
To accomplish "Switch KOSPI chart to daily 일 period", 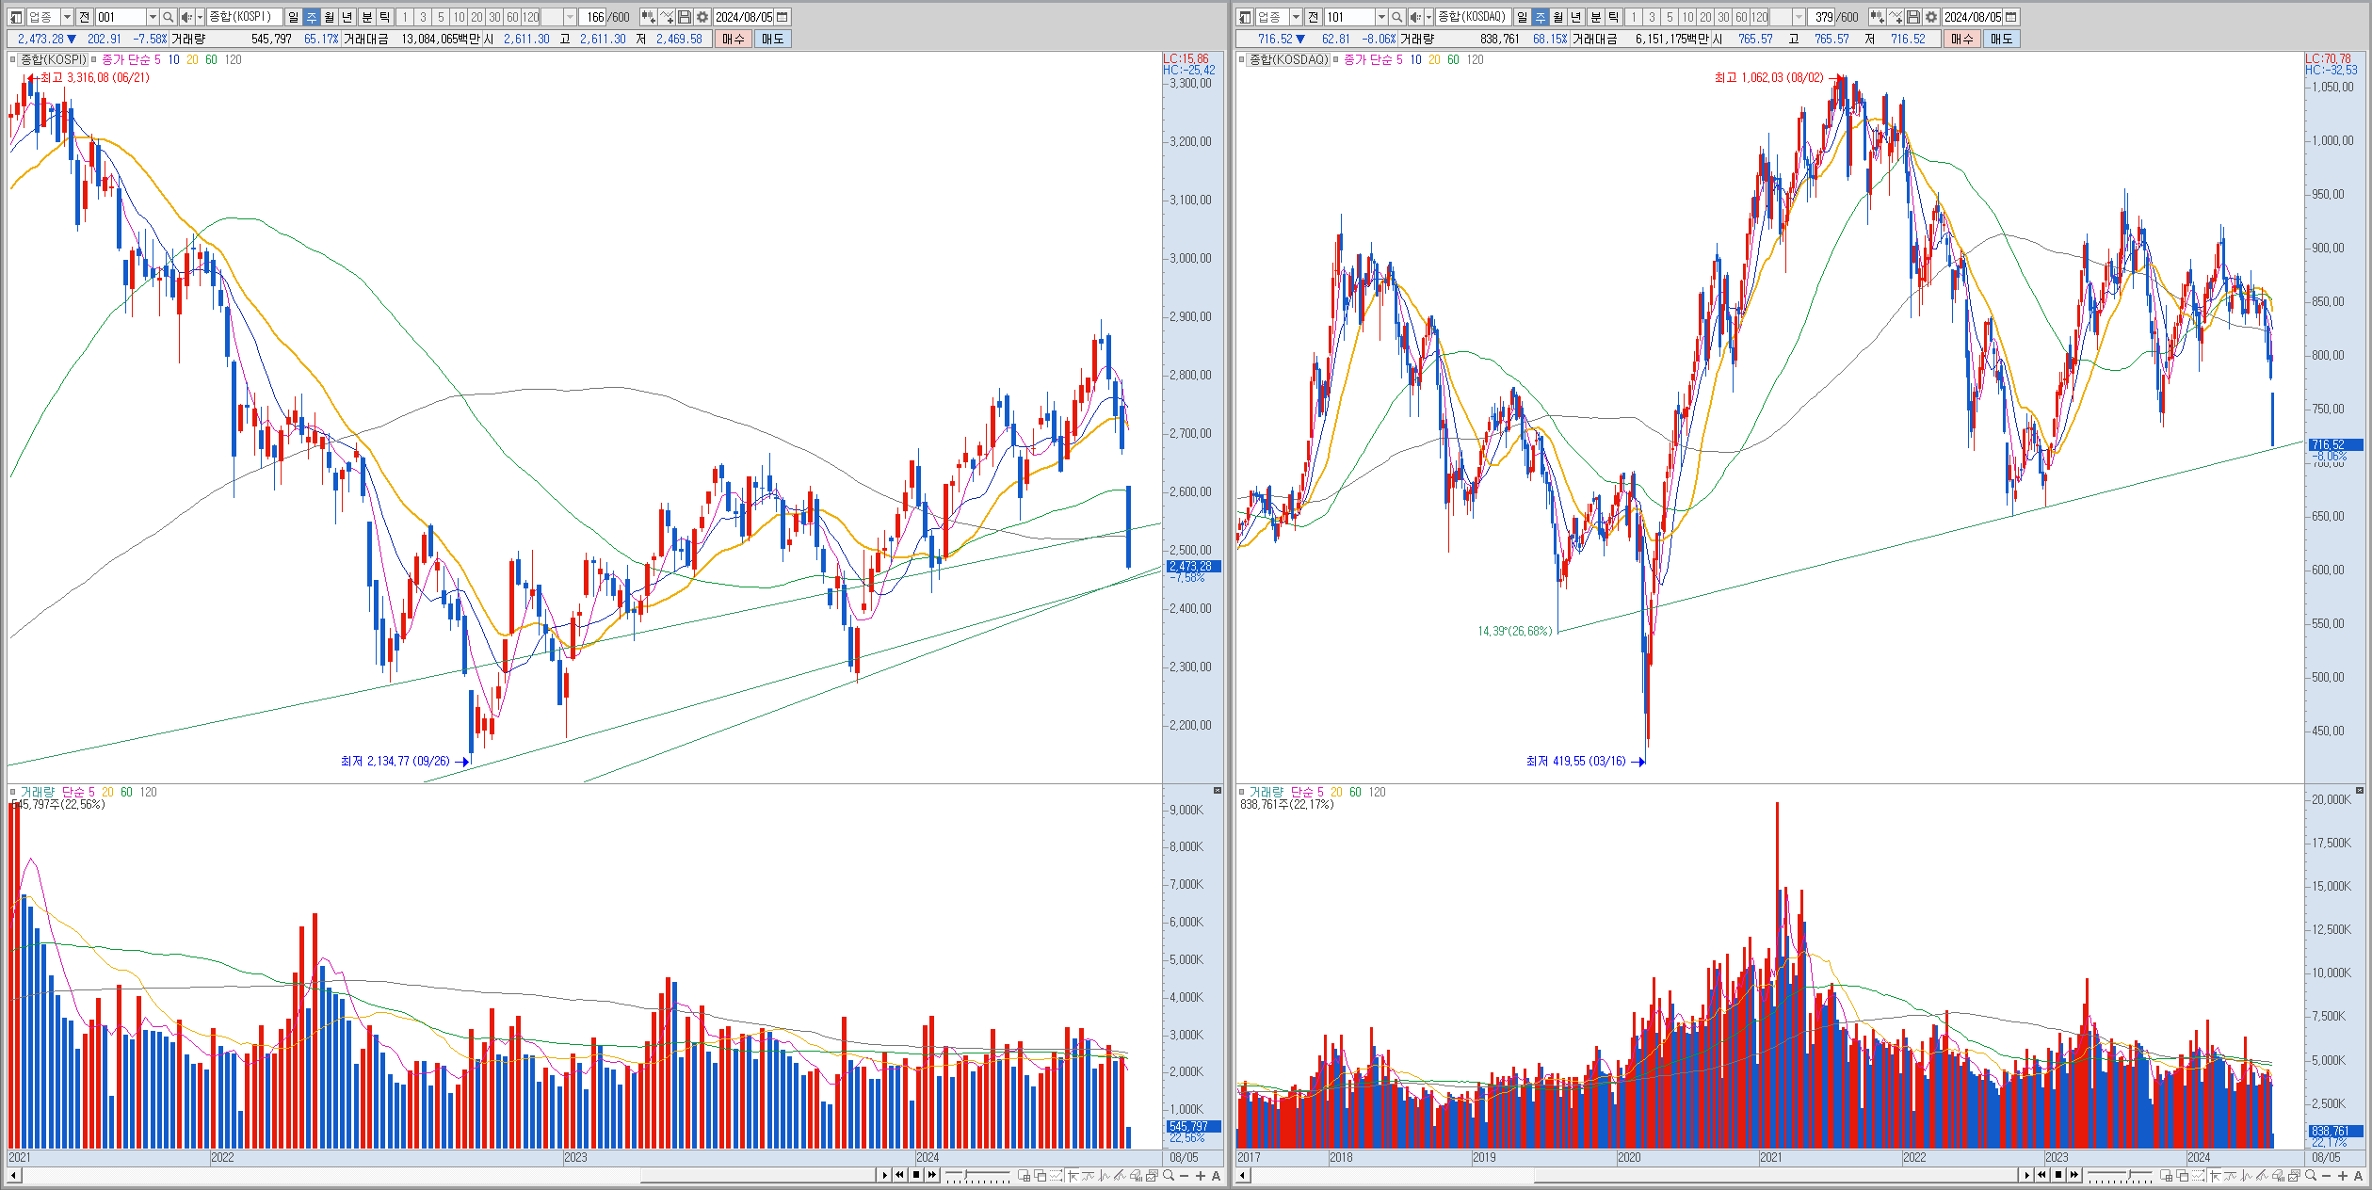I will [293, 17].
